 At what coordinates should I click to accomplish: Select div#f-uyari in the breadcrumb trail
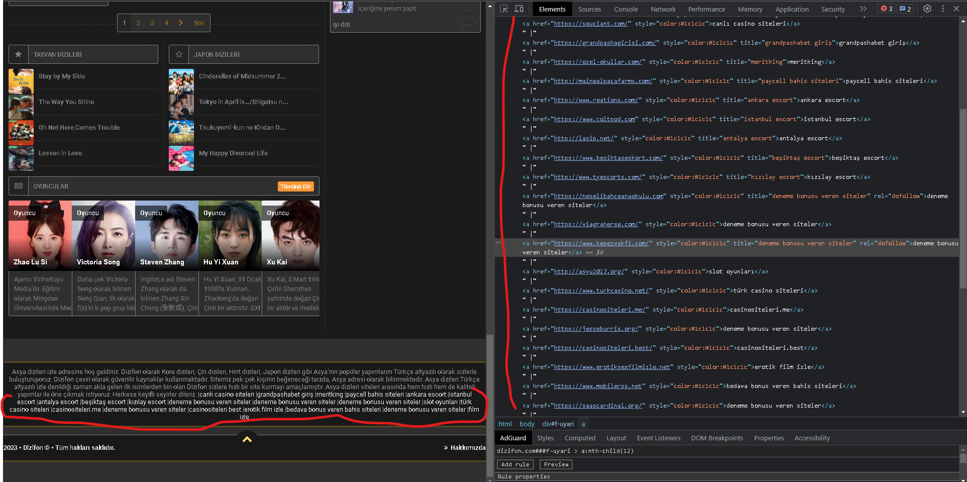558,424
